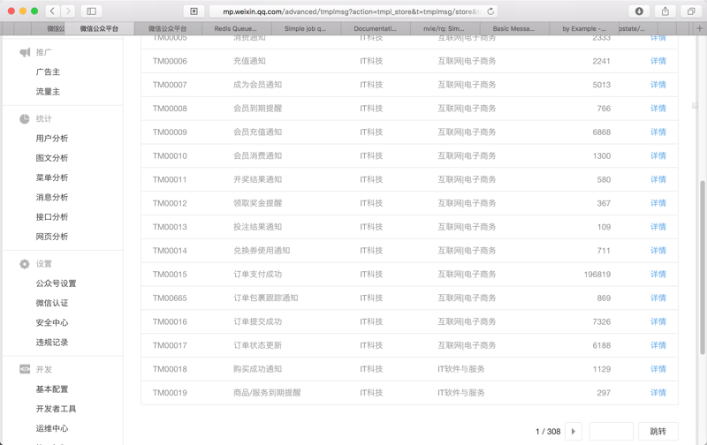Open 详情 for template TM00013
This screenshot has width=707, height=445.
click(658, 227)
